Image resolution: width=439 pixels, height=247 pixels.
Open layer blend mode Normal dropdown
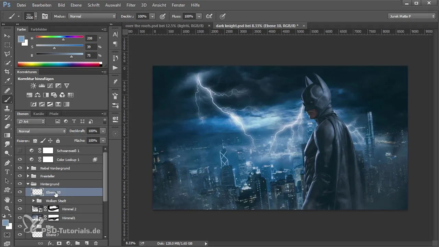pos(41,131)
